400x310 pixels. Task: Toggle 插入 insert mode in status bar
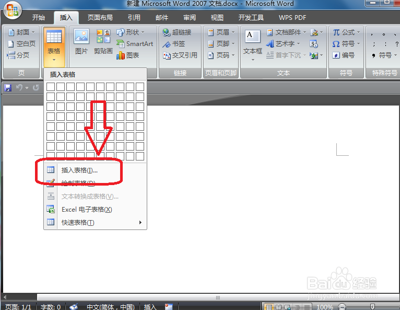150,307
